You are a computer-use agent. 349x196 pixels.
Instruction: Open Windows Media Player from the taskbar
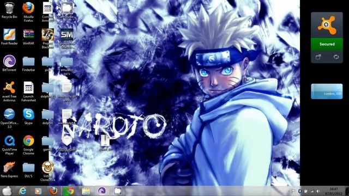tap(38, 191)
